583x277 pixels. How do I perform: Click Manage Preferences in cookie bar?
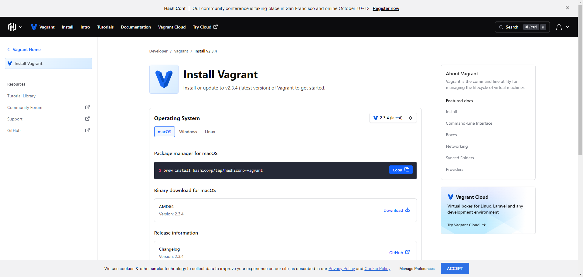tap(417, 269)
